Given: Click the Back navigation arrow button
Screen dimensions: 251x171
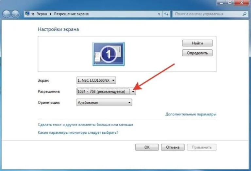Looking at the screenshot, I should [7, 14].
